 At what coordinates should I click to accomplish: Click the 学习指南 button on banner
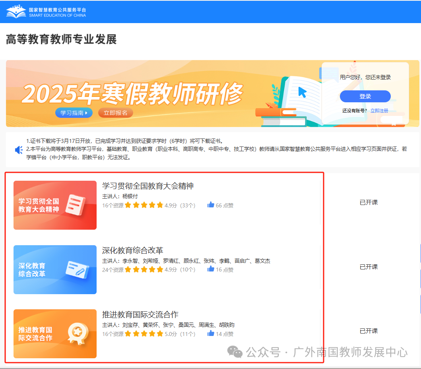tap(74, 113)
